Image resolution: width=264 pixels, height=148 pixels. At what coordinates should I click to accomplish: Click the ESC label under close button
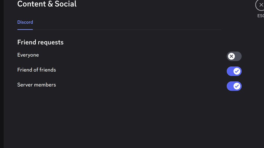click(x=261, y=16)
